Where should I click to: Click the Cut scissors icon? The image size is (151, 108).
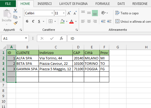click(15, 11)
